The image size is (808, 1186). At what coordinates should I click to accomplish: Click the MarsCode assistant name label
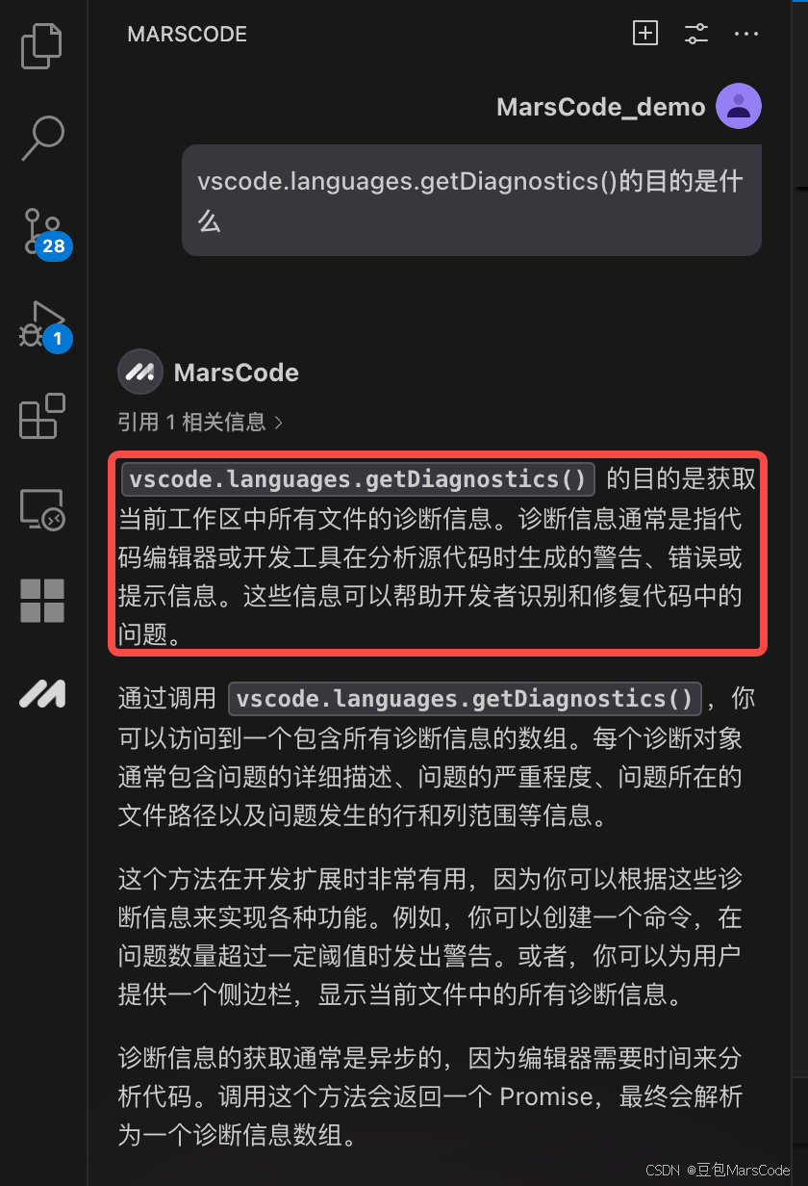(x=237, y=373)
